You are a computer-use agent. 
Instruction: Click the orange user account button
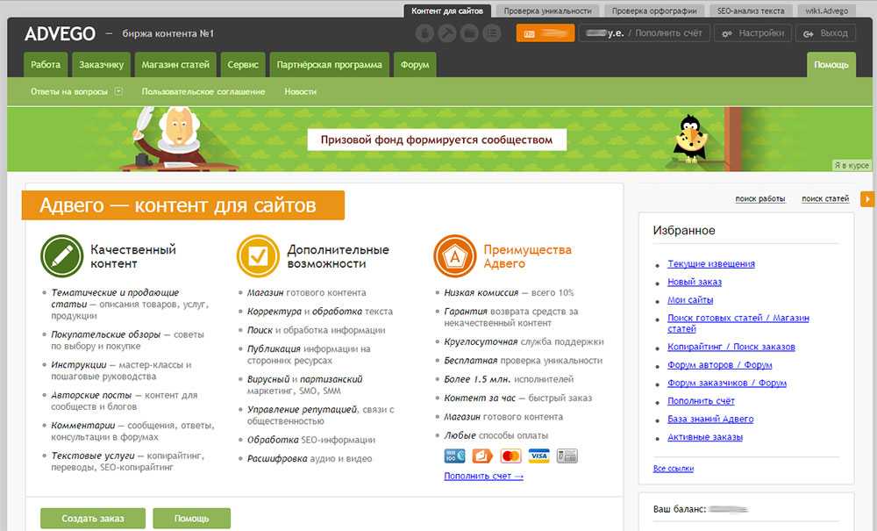click(545, 33)
